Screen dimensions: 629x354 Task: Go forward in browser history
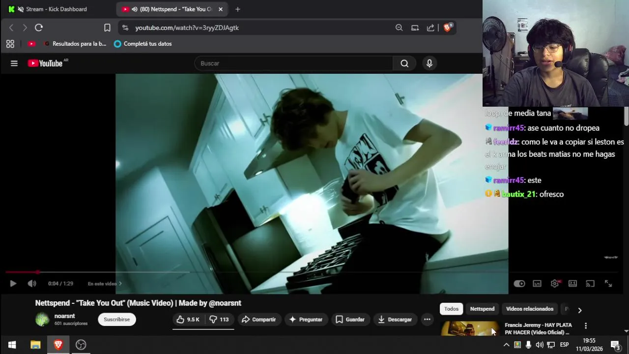point(25,28)
